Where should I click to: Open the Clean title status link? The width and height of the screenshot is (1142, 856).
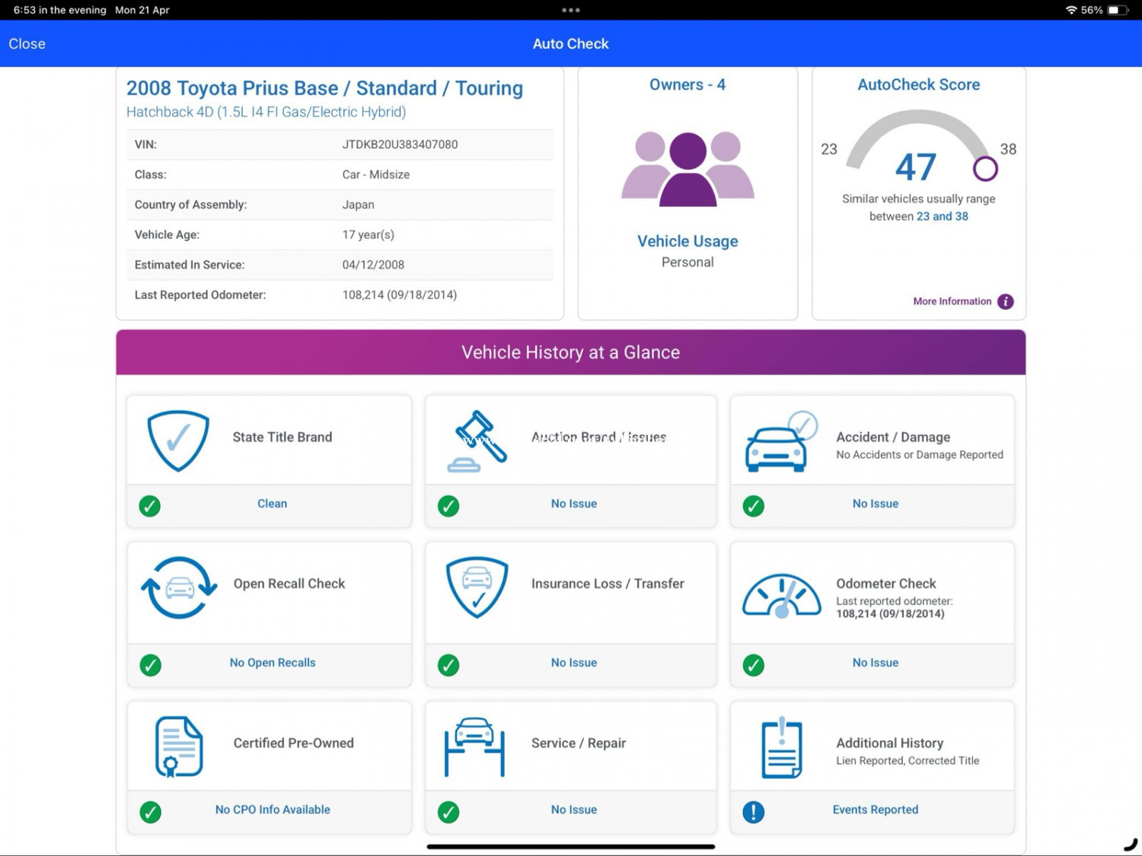(x=272, y=504)
